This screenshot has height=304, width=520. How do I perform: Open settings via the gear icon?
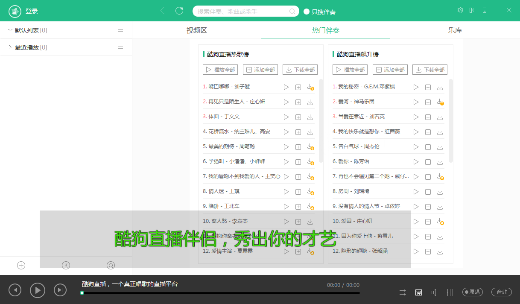point(460,10)
